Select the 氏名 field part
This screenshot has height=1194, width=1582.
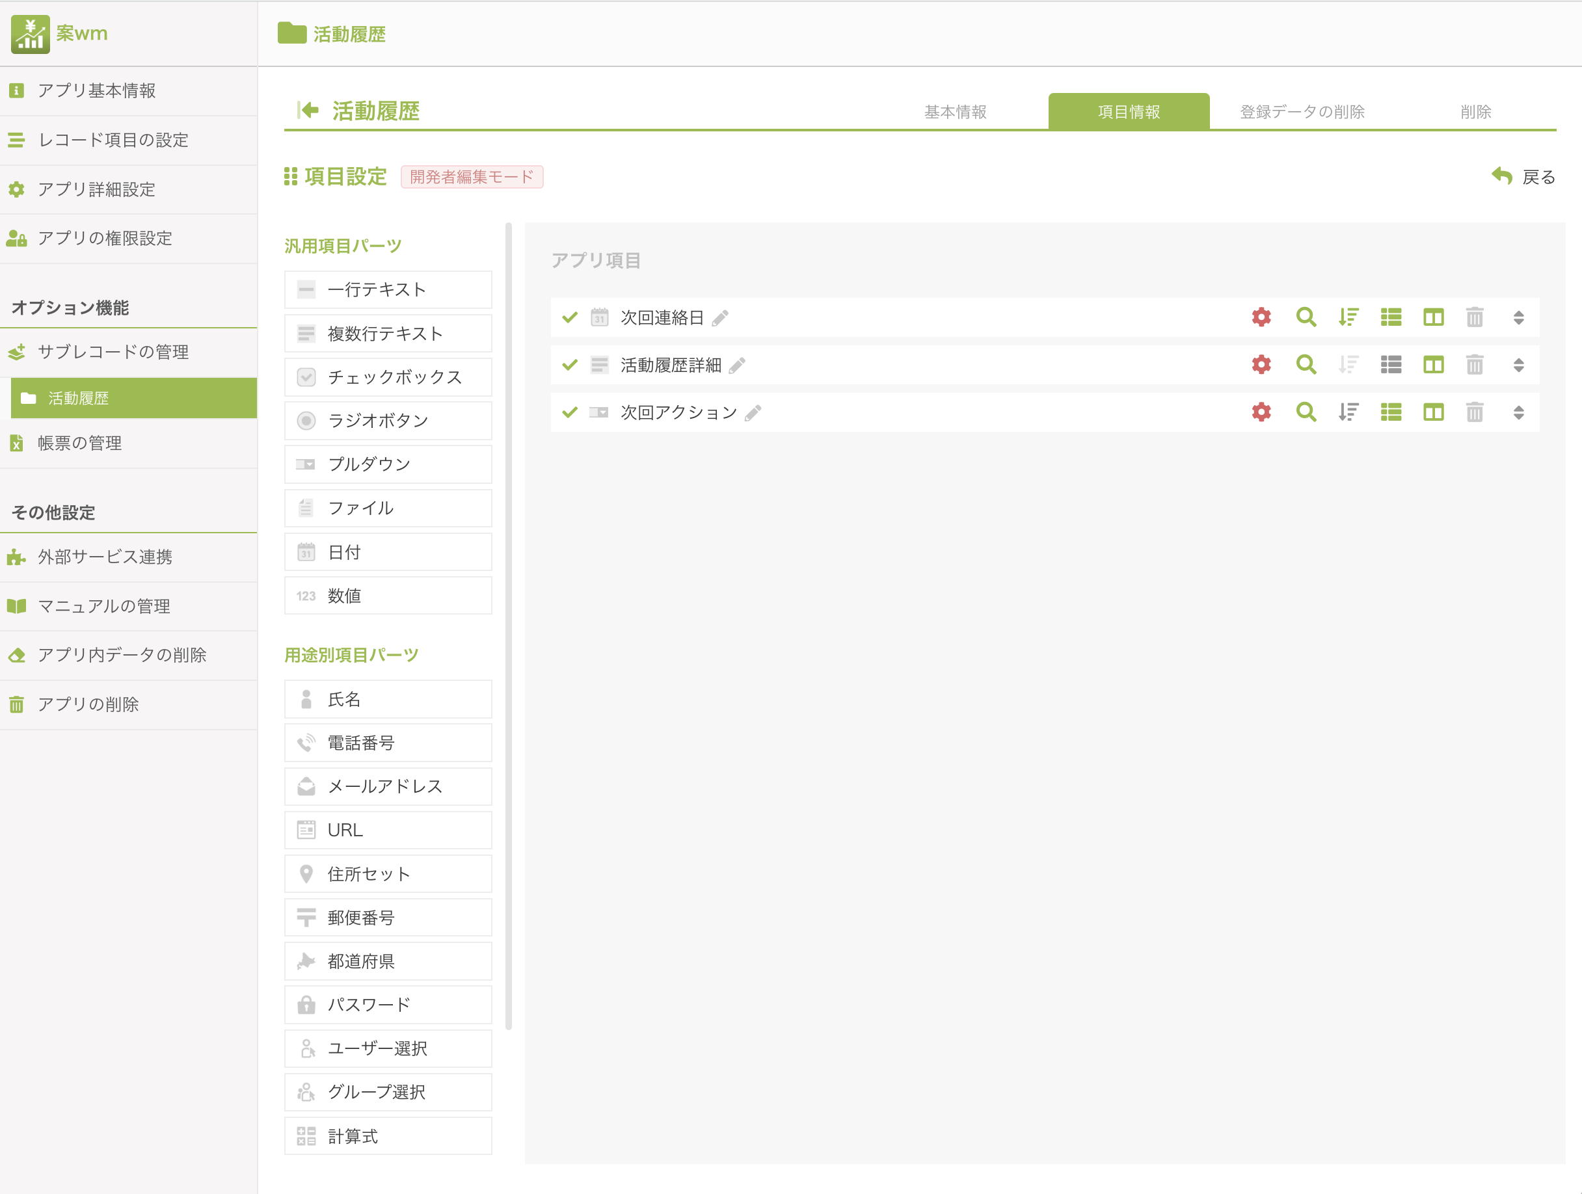click(388, 699)
